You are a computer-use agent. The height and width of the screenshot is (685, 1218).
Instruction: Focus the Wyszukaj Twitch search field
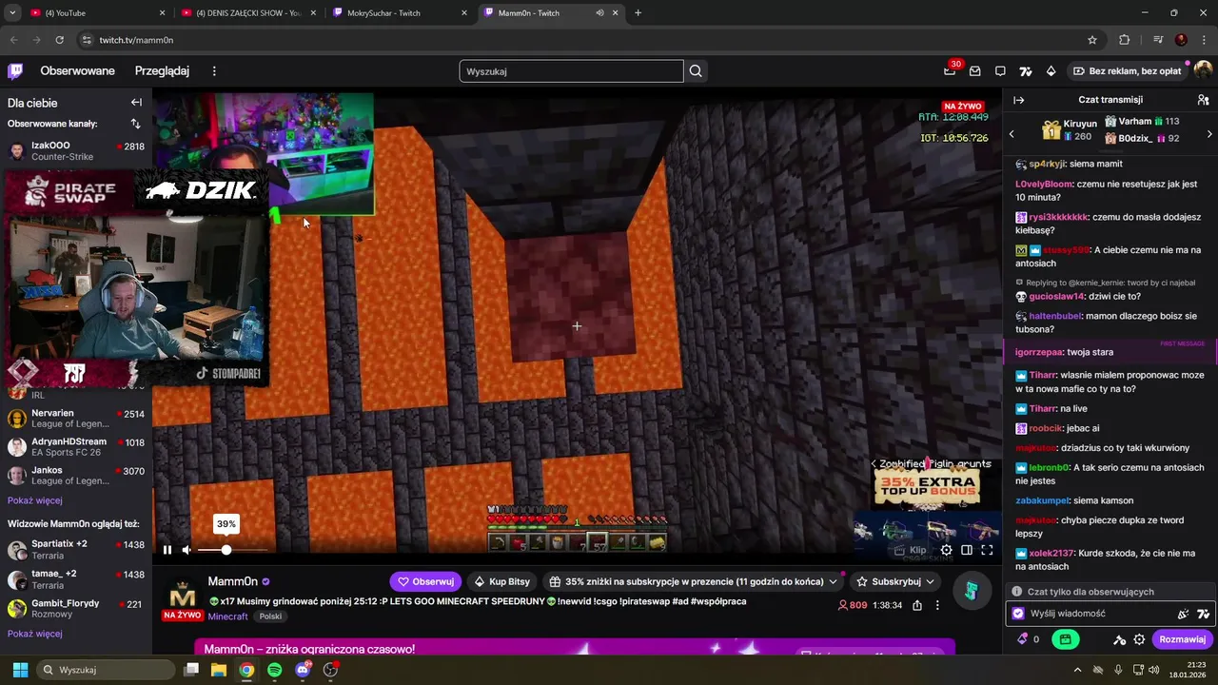click(x=572, y=71)
